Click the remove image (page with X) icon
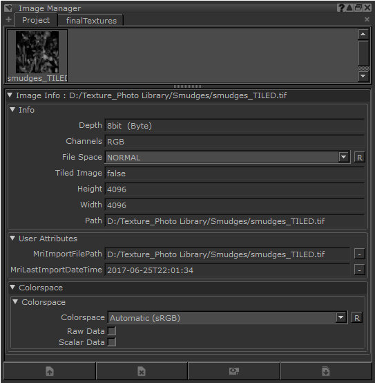 (142, 371)
